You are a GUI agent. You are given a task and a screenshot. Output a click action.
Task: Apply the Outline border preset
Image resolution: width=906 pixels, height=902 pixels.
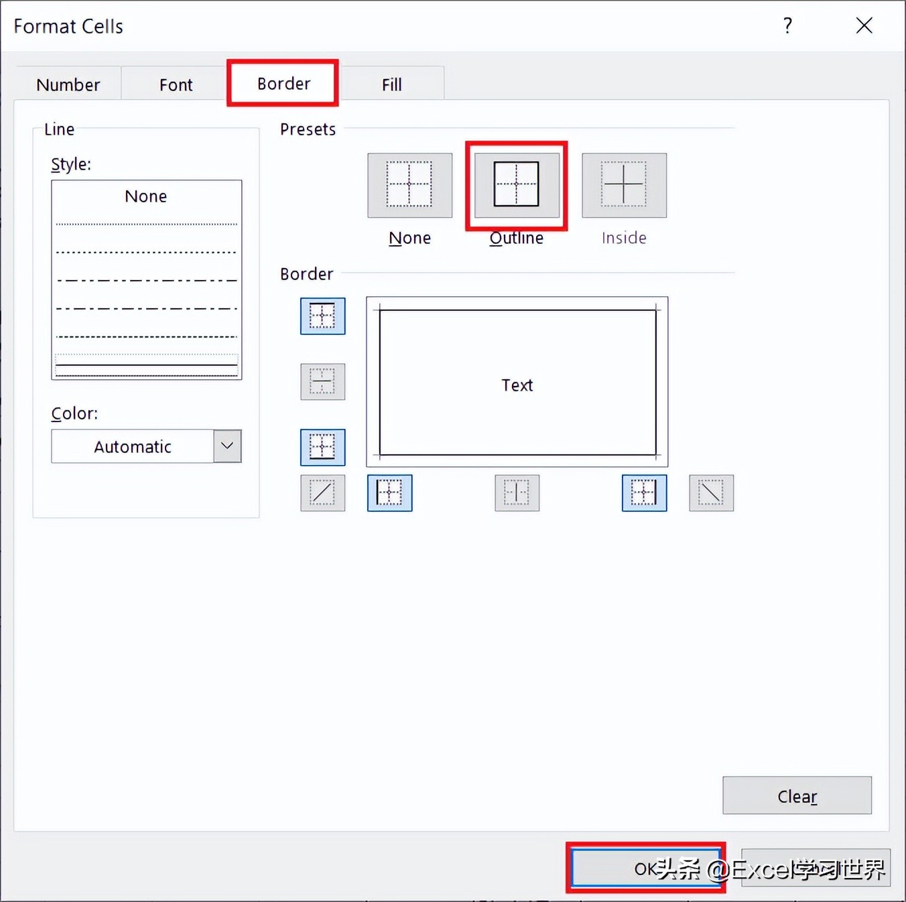point(516,185)
